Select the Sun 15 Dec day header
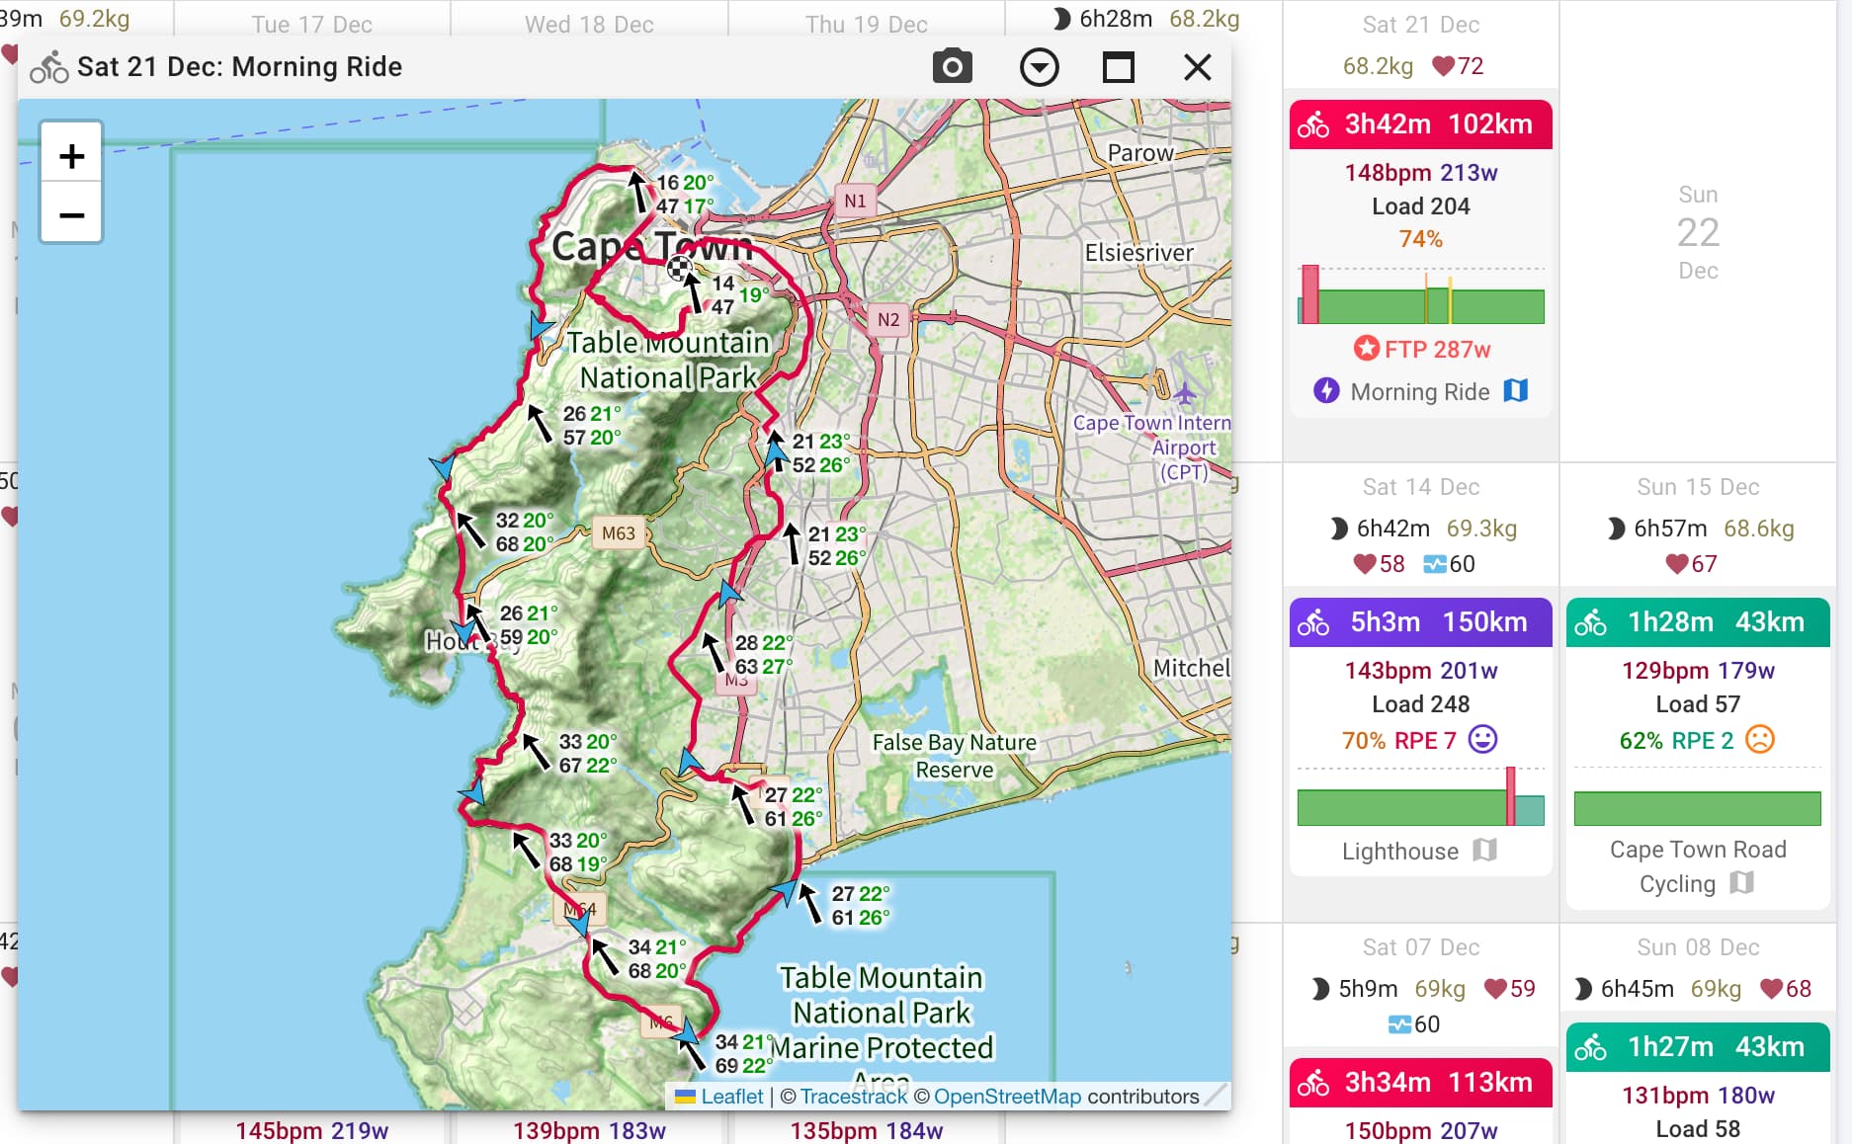 [1698, 487]
